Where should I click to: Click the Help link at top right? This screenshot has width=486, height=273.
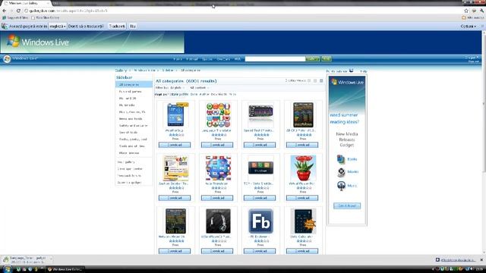pos(364,71)
